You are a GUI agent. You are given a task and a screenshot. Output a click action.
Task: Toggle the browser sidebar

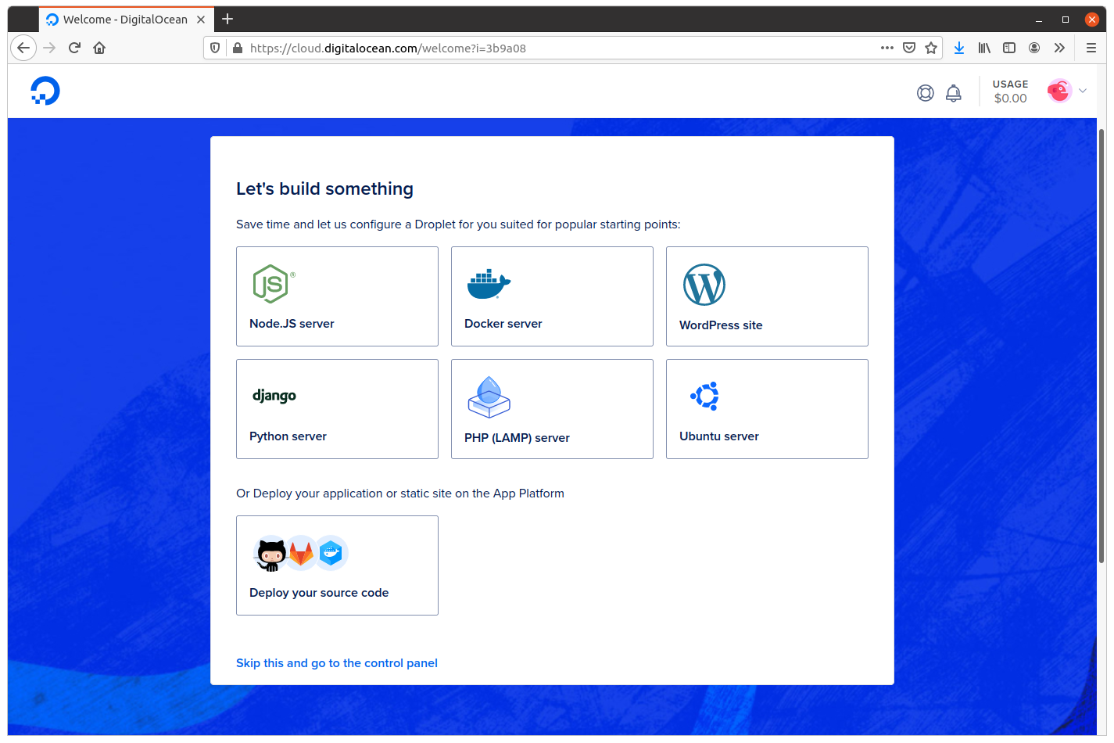tap(1009, 48)
